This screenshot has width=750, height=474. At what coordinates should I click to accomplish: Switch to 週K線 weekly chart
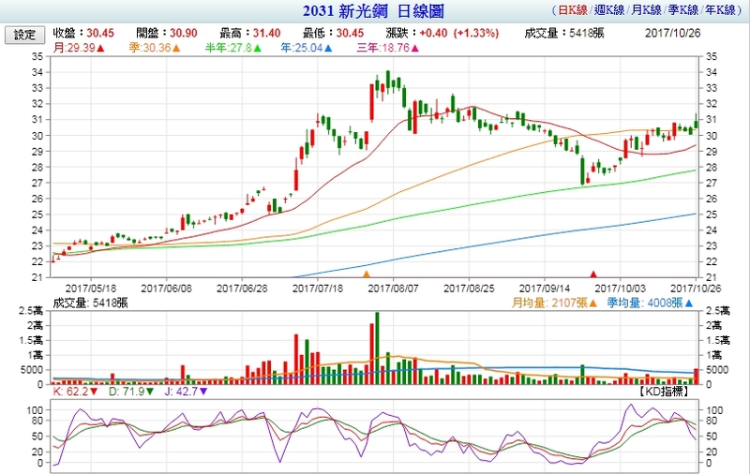click(x=609, y=10)
